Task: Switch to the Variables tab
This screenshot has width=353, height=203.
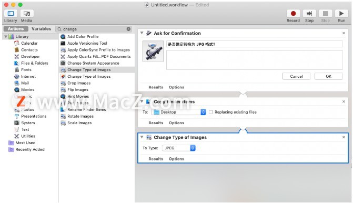Action: 42,29
